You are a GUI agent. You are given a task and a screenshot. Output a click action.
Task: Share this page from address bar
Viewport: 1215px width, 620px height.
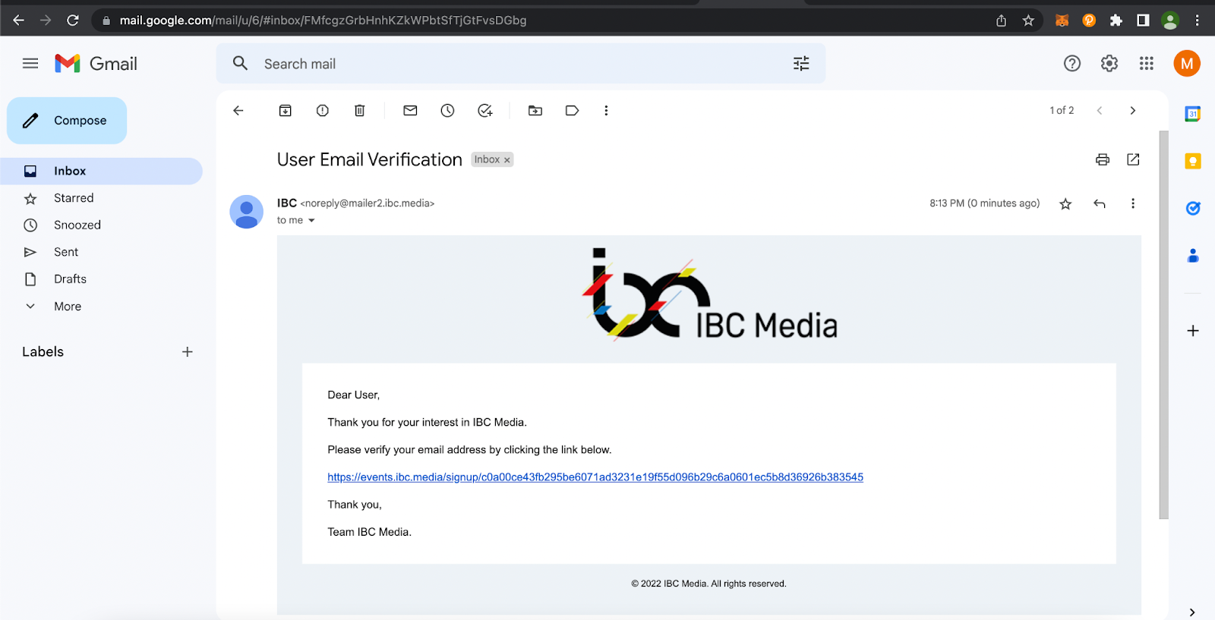[1002, 20]
